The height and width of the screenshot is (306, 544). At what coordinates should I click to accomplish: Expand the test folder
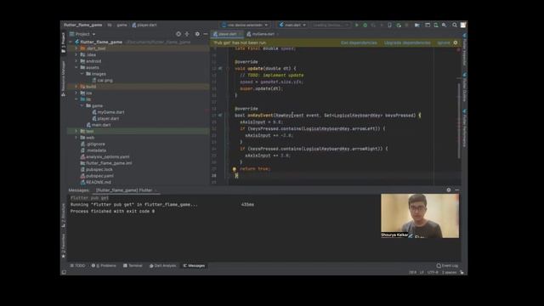[x=76, y=131]
